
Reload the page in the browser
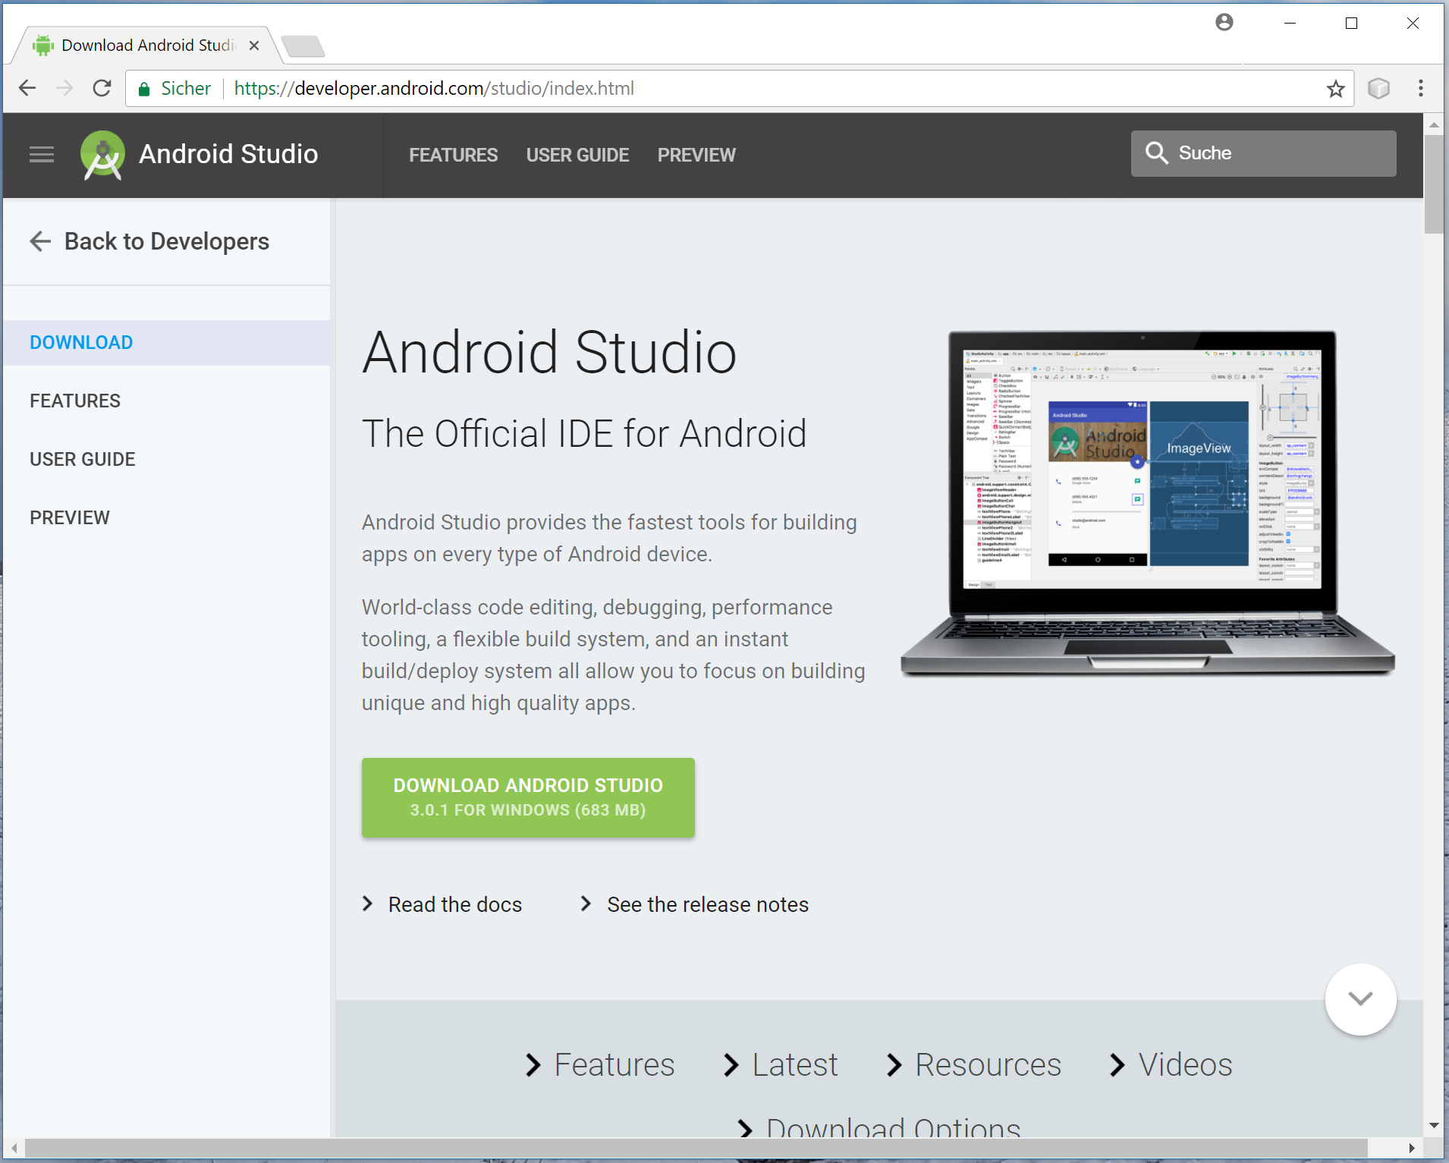click(x=102, y=89)
